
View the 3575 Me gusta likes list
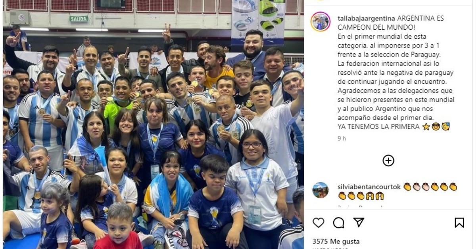click(336, 241)
